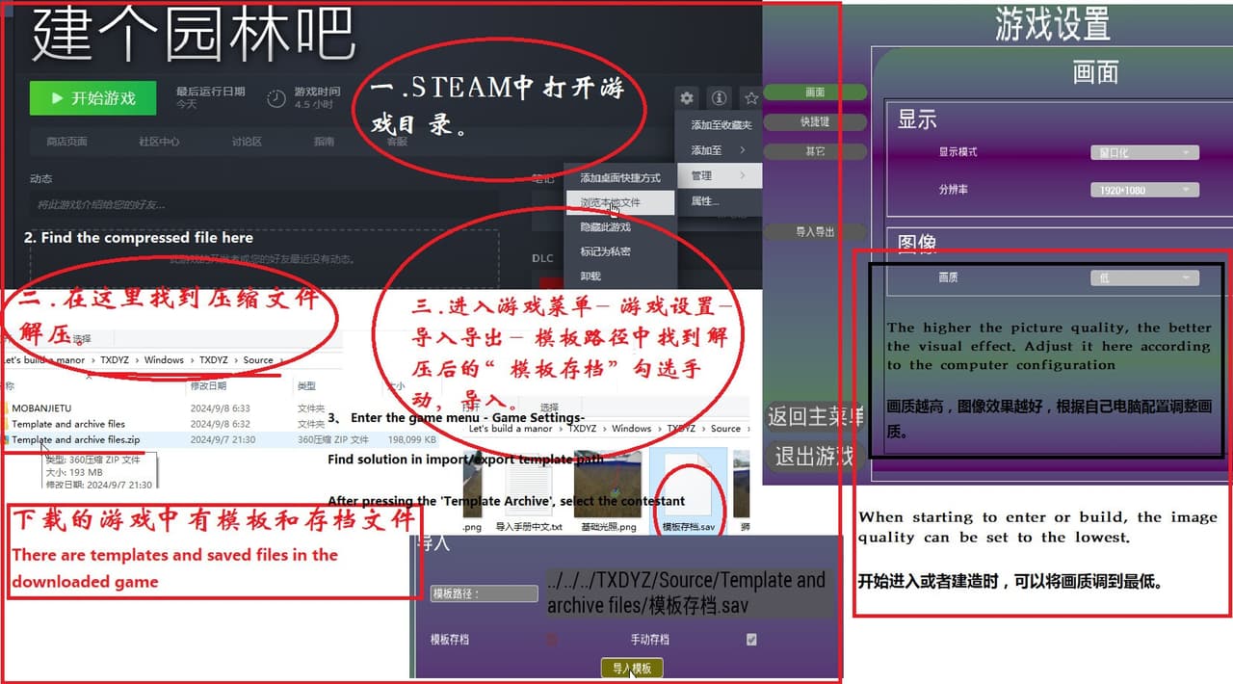1233x684 pixels.
Task: Switch to the 导入导出 settings tab
Action: click(815, 232)
